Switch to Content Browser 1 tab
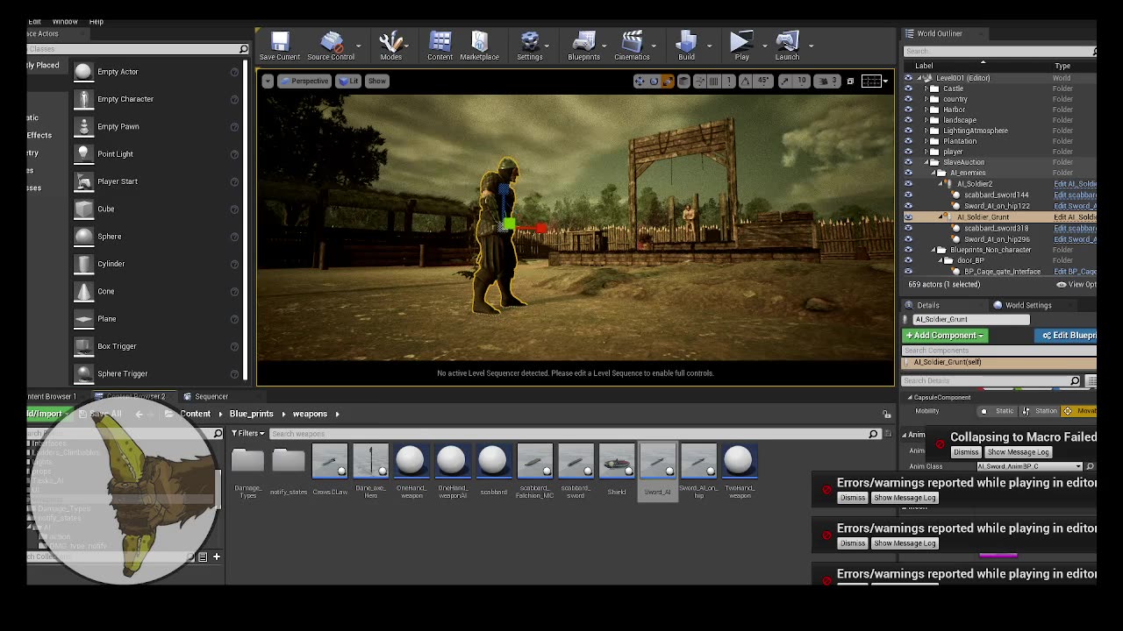Screen dimensions: 1123x631 51,396
